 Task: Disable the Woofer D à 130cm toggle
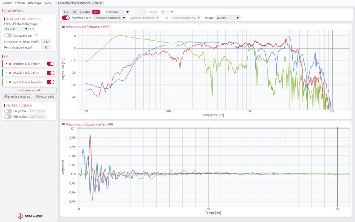pyautogui.click(x=50, y=64)
